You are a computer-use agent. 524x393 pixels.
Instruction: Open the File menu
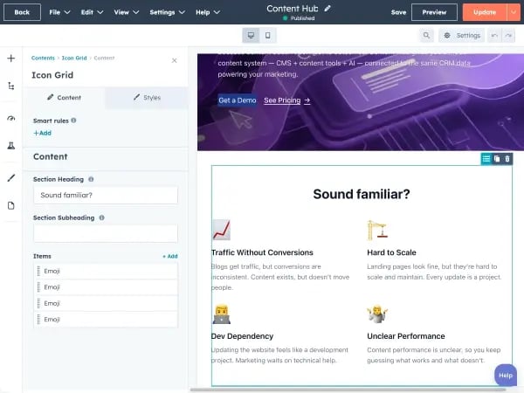point(59,12)
